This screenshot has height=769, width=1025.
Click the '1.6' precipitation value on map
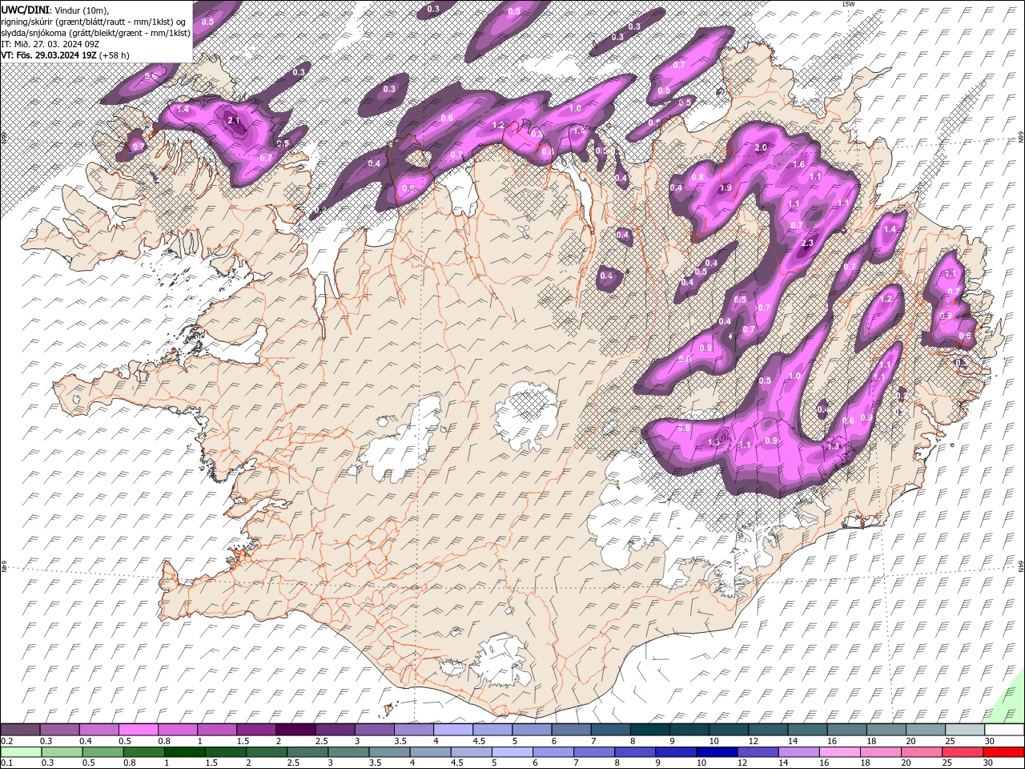pos(798,165)
